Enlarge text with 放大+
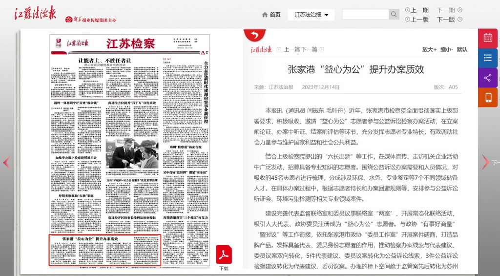Screen dimensions: 500x276 pyautogui.click(x=429, y=49)
